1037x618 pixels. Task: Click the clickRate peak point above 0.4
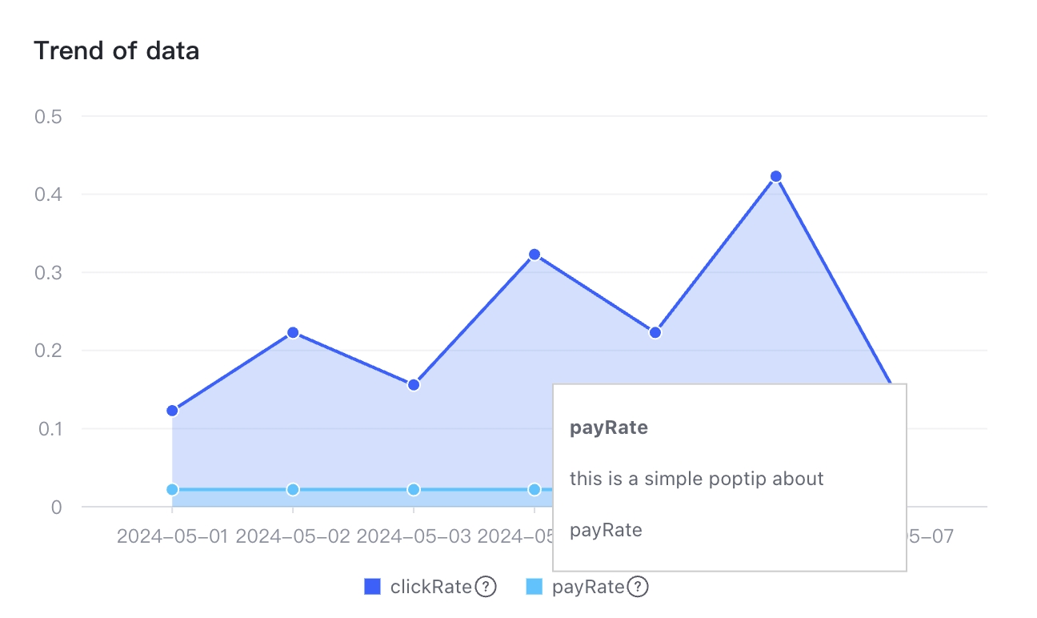pos(775,176)
